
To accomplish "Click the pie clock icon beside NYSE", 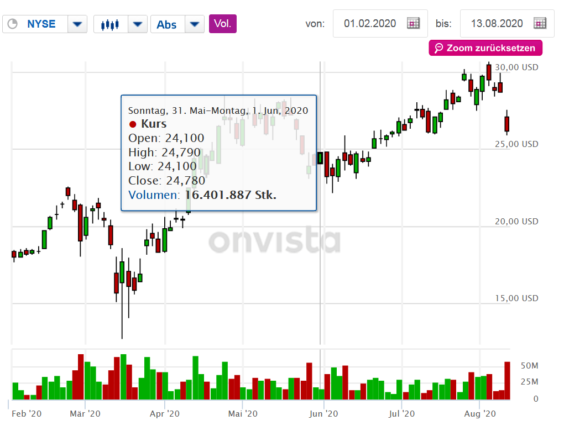I will pyautogui.click(x=13, y=24).
